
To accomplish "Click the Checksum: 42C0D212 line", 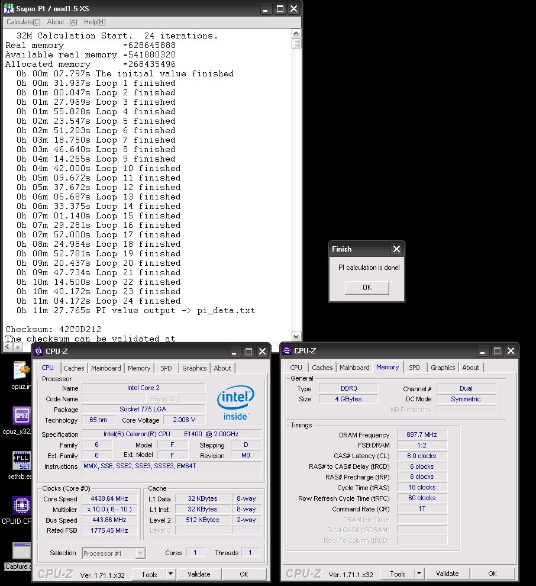I will (x=53, y=329).
